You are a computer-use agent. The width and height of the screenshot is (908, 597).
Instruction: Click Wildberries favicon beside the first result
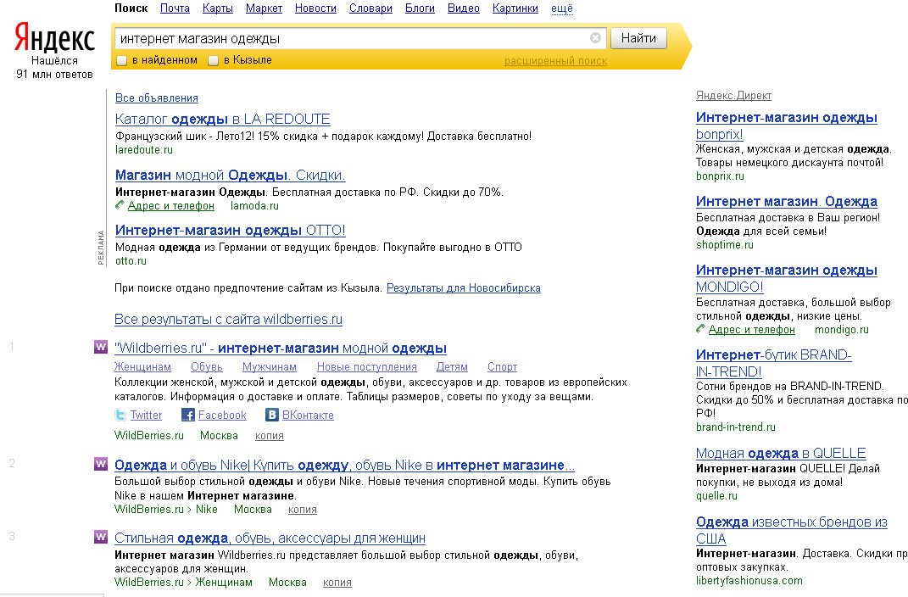[100, 347]
